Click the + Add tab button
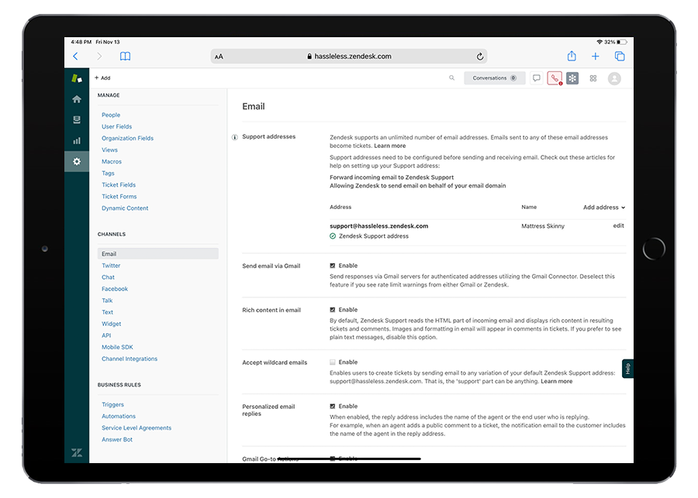The image size is (698, 498). 102,77
